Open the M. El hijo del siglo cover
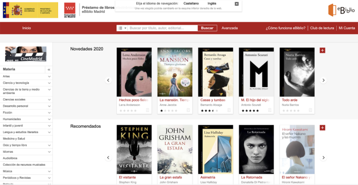The image size is (358, 185). click(256, 72)
